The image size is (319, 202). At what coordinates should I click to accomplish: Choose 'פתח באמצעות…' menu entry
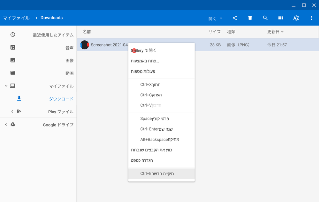tap(162, 61)
